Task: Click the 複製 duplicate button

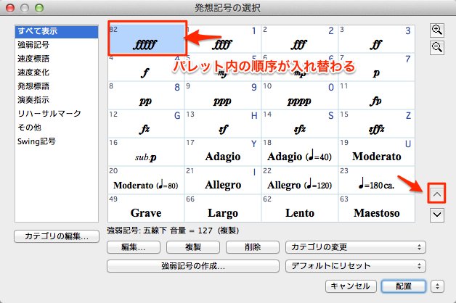Action: 193,247
